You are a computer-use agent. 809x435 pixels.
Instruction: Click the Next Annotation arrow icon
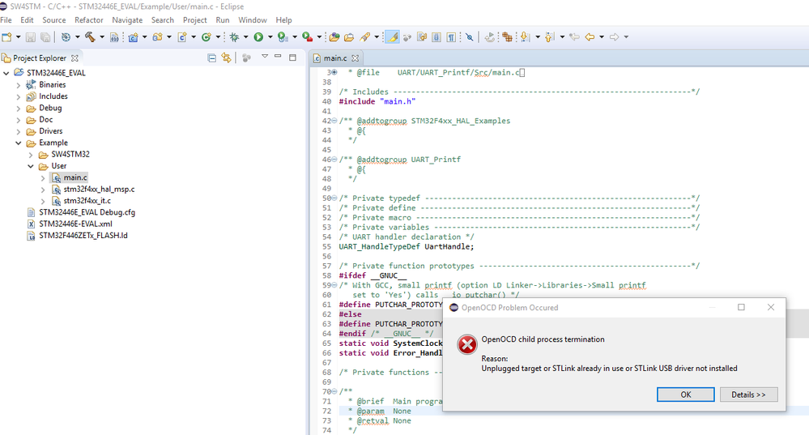point(525,37)
